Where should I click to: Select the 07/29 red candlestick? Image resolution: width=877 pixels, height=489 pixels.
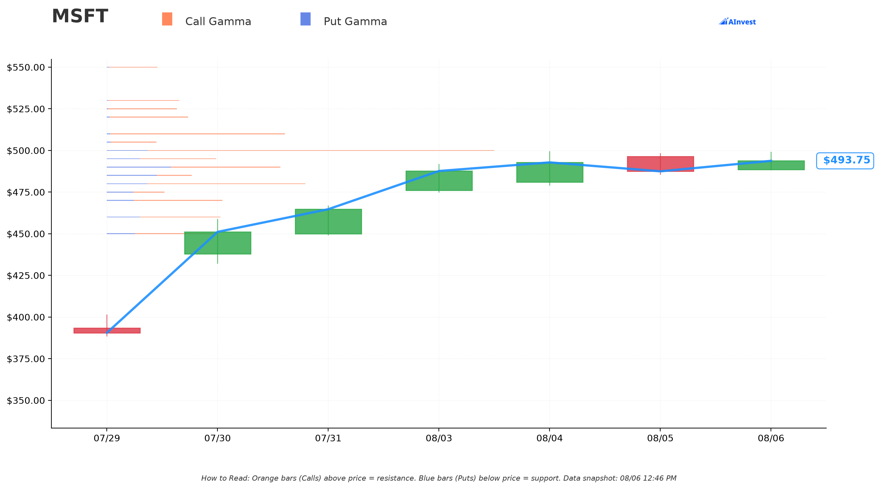tap(107, 330)
